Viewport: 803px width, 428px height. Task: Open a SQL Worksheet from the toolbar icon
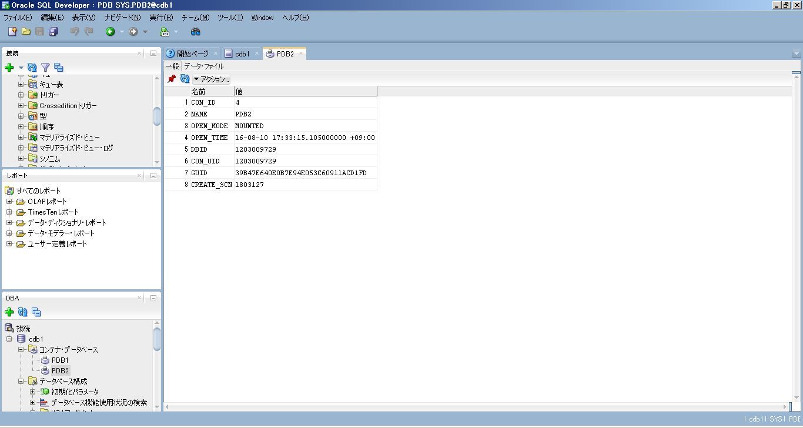point(165,31)
